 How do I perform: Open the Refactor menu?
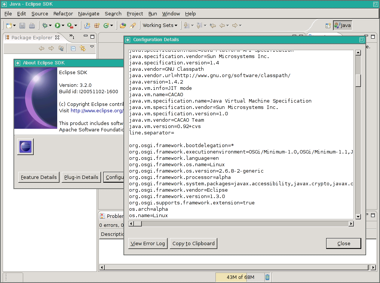point(63,14)
